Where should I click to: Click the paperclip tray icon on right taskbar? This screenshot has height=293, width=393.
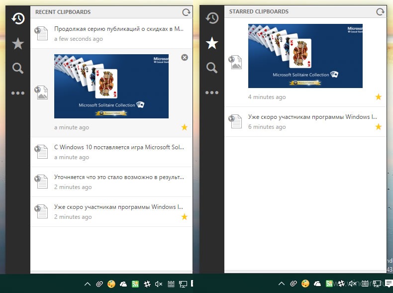(293, 284)
